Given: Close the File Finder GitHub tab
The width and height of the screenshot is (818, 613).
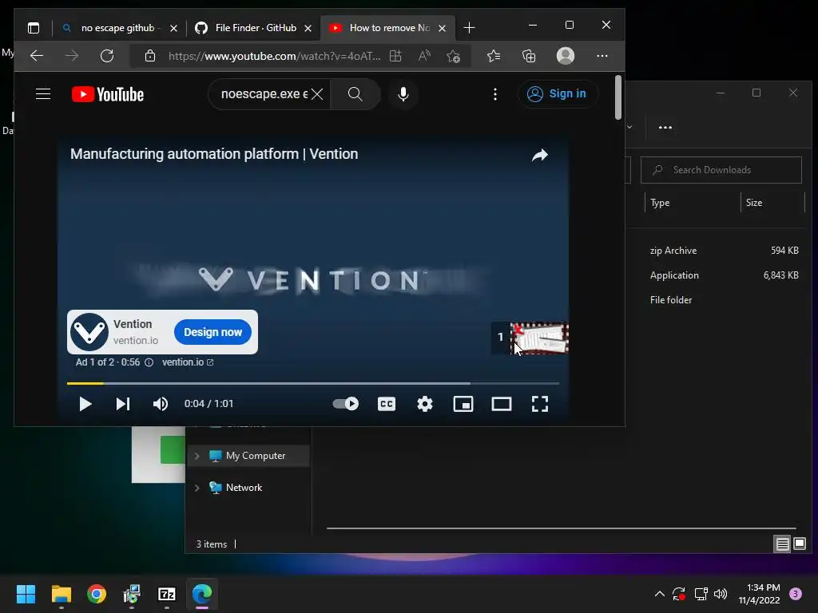Looking at the screenshot, I should tap(308, 28).
